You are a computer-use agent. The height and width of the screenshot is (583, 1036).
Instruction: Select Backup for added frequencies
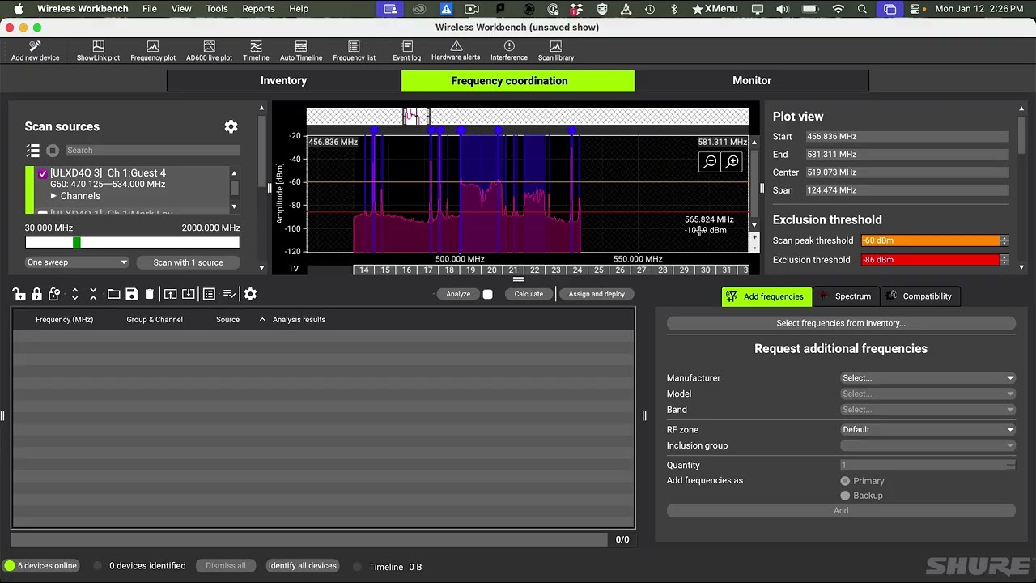coord(845,496)
